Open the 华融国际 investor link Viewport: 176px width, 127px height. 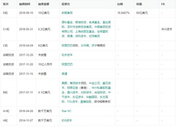(92, 97)
